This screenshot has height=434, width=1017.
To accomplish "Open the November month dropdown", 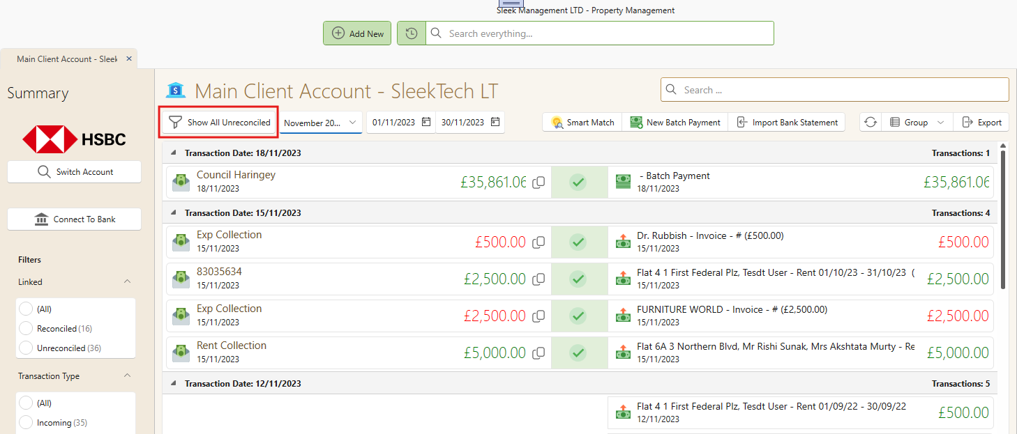I will tap(321, 123).
